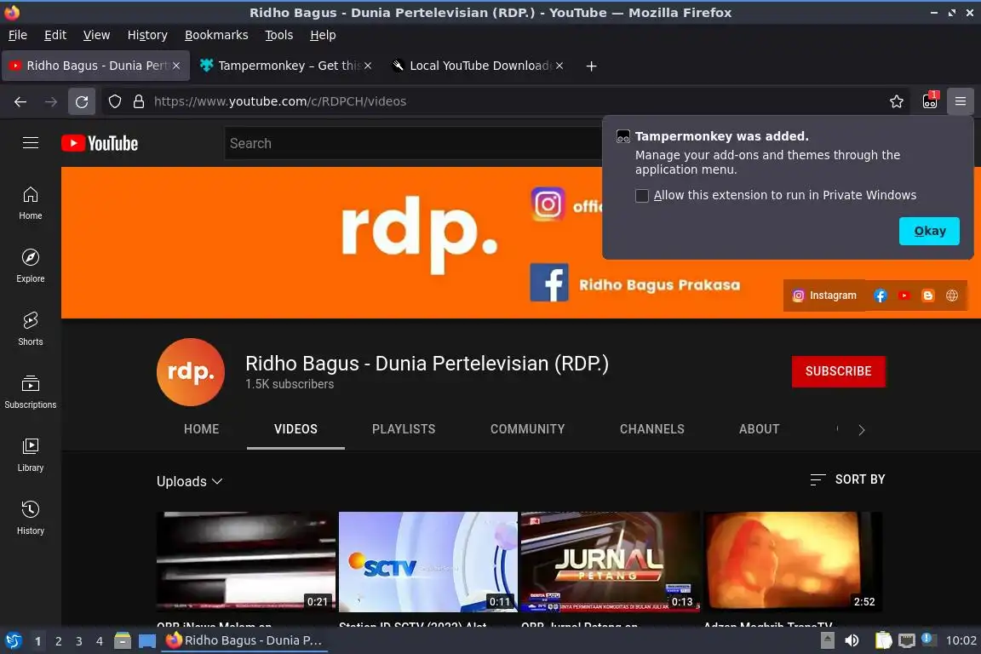Open the 2:52 Adzan Maghrib video thumbnail
Image resolution: width=981 pixels, height=654 pixels.
(x=793, y=562)
